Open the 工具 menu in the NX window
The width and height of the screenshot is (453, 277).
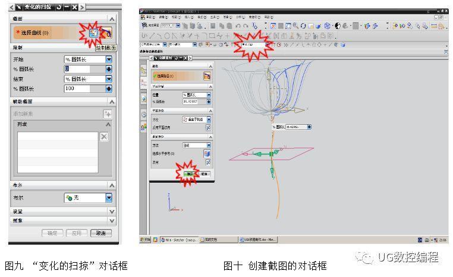(x=215, y=17)
